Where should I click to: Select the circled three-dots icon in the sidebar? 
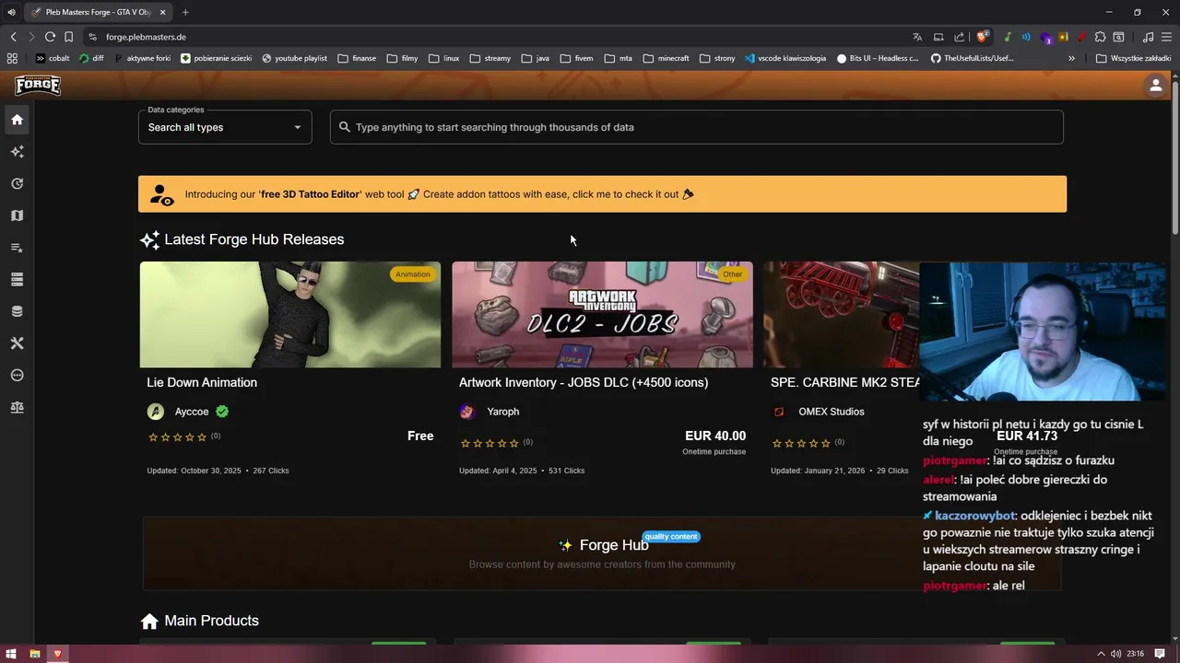pos(17,375)
